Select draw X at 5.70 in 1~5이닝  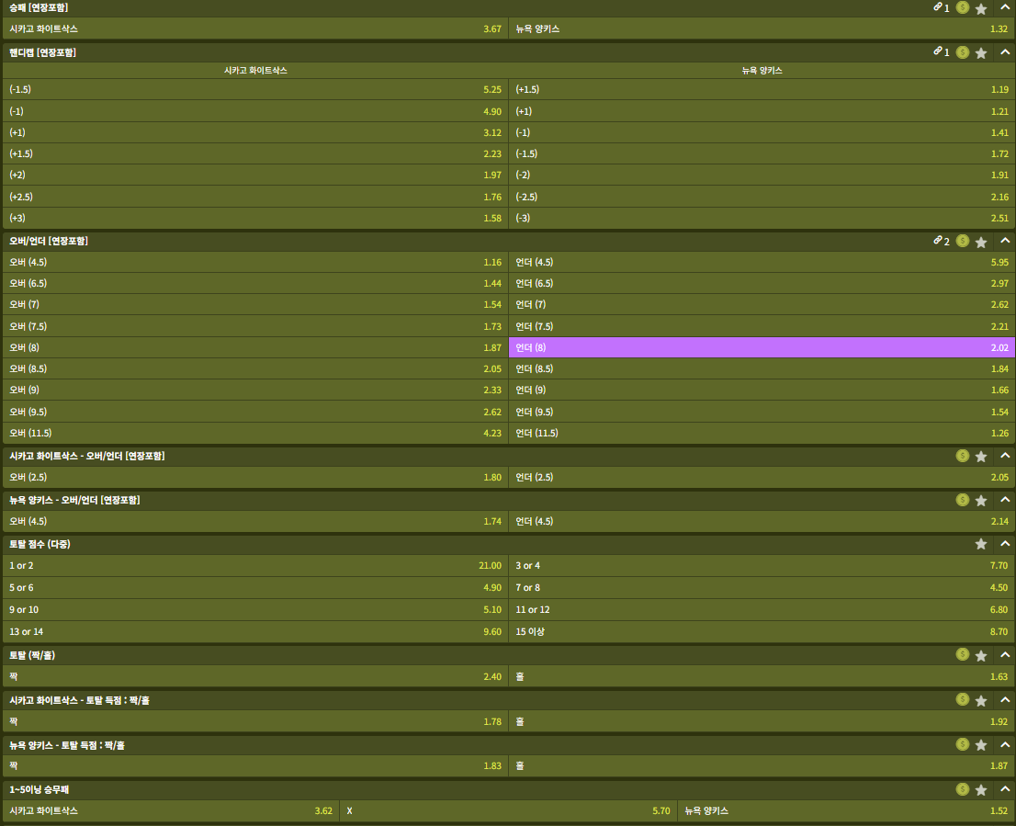(509, 810)
